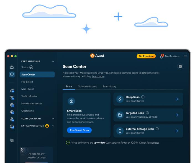Image resolution: width=195 pixels, height=163 pixels.
Task: Open the Notifications bell icon
Action: coord(161,56)
